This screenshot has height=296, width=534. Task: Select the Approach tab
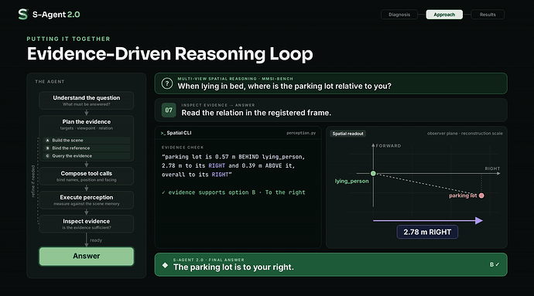[x=444, y=15]
